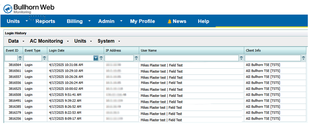
Task: Expand the grey-bar Units submenu arrow
Action: [x=91, y=41]
